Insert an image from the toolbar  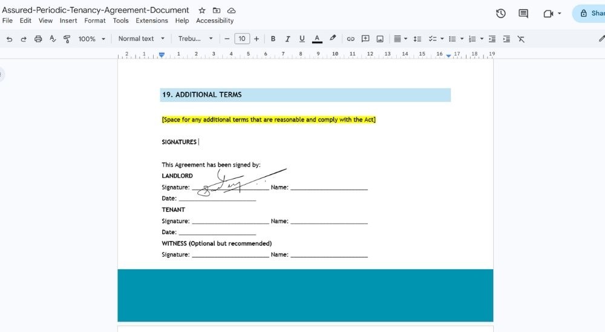[x=380, y=39]
